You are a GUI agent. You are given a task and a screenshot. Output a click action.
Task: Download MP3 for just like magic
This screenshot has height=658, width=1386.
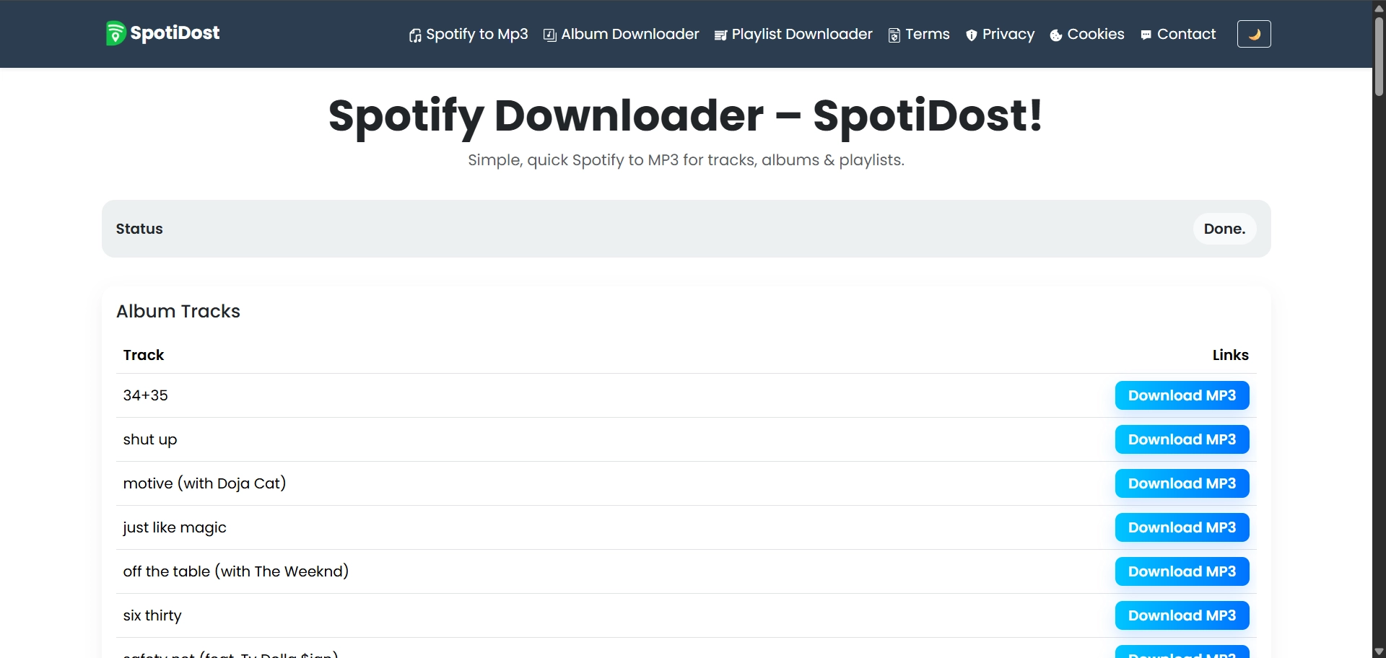pyautogui.click(x=1182, y=527)
